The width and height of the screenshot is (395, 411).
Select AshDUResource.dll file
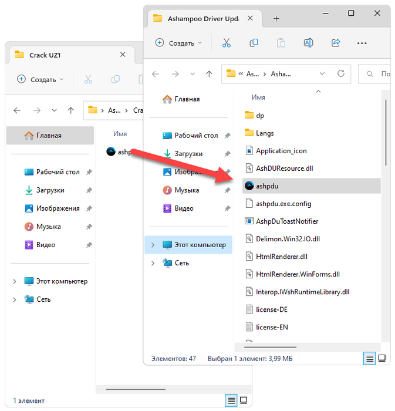[x=312, y=169]
